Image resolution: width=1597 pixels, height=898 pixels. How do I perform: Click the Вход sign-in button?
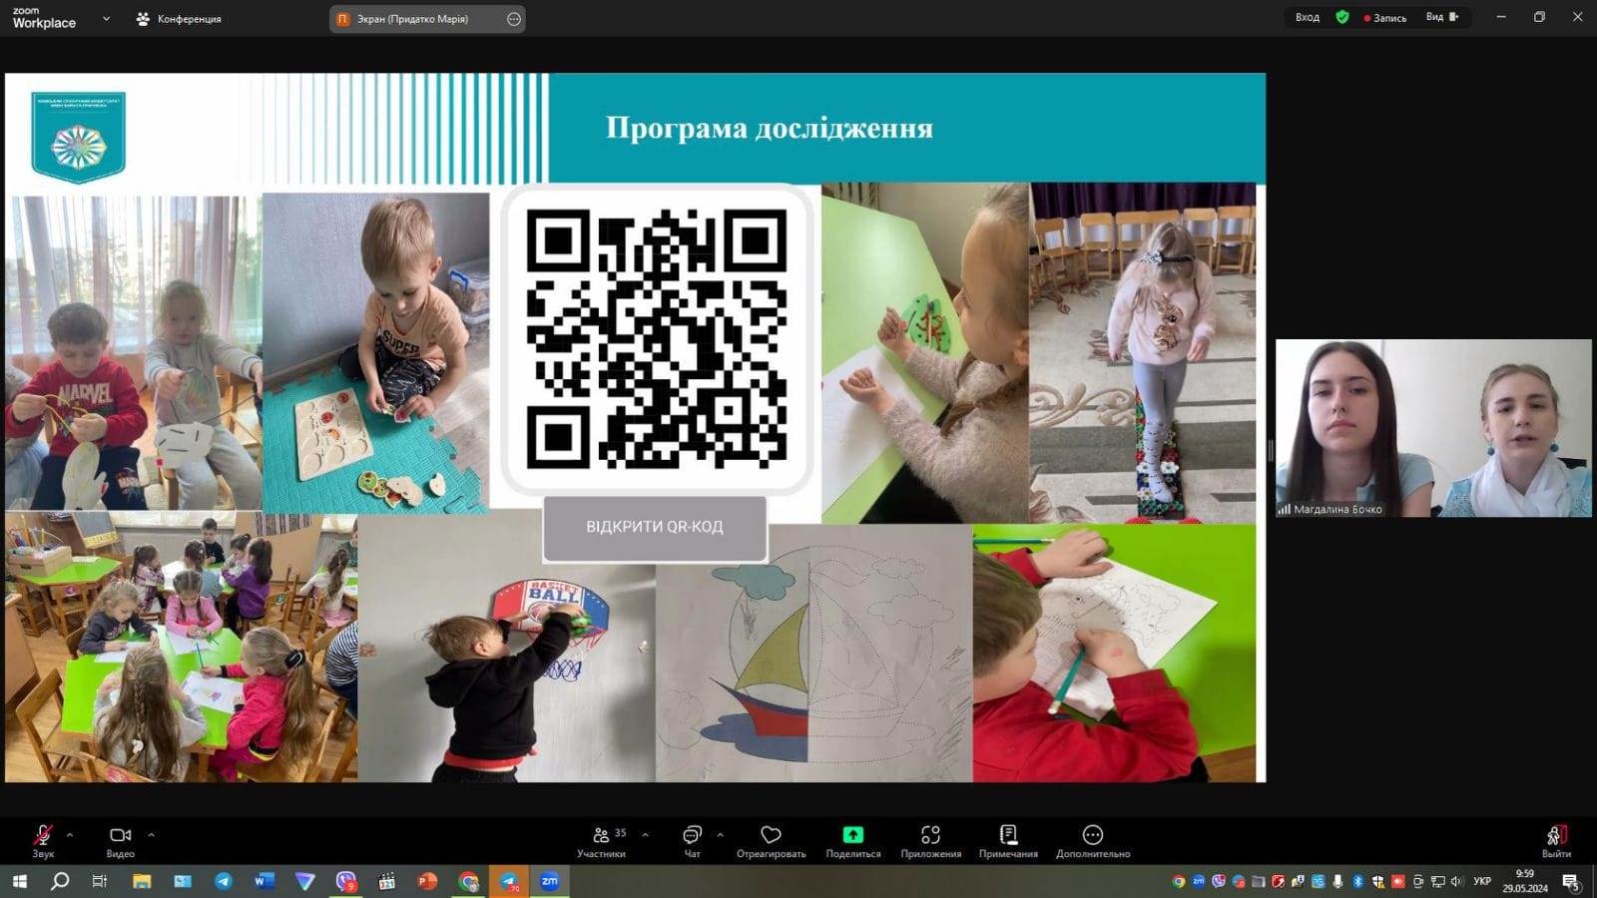coord(1308,17)
